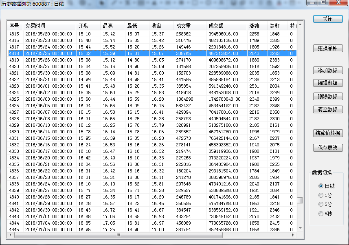Image resolution: width=349 pixels, height=245 pixels.
Task: Choose the 5分 data interval
Action: click(321, 204)
